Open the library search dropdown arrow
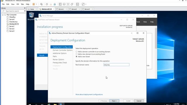Screen dimensions: 187x105 coord(25,11)
